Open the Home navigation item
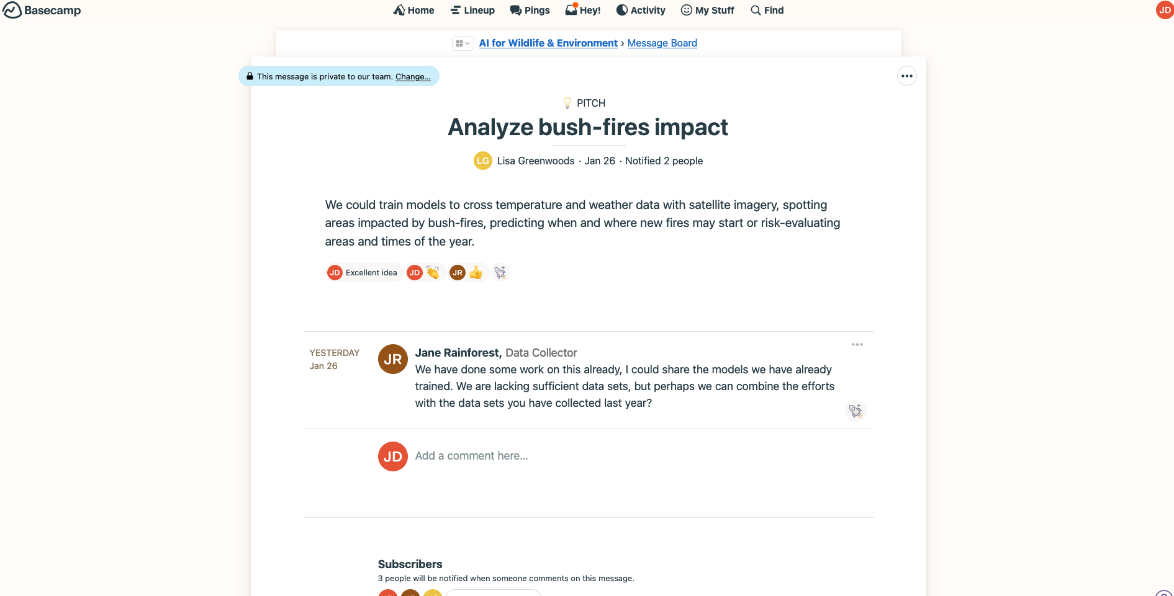The image size is (1174, 596). point(413,10)
